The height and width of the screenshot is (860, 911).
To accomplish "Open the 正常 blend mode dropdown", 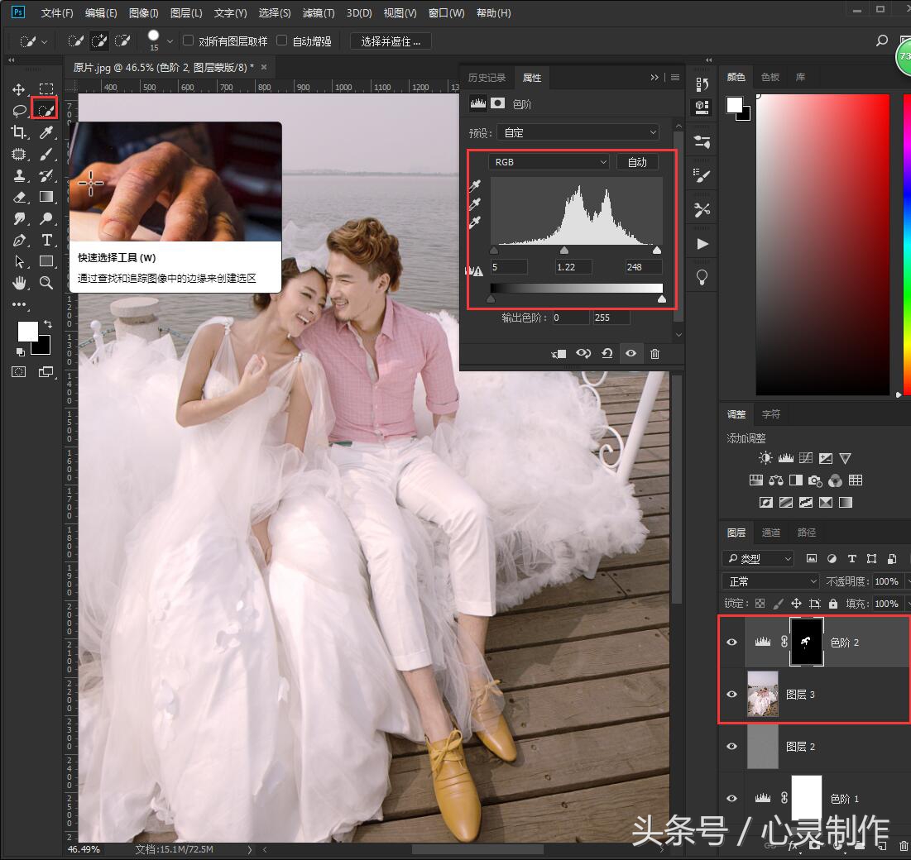I will pos(770,581).
